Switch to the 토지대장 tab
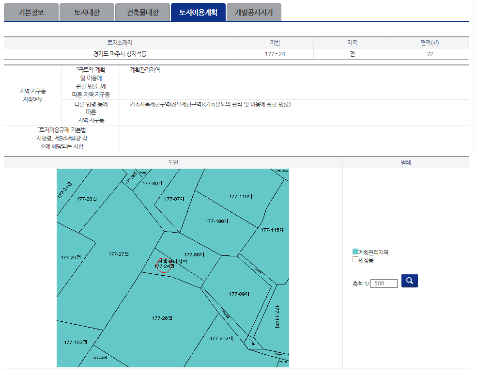 [x=87, y=13]
